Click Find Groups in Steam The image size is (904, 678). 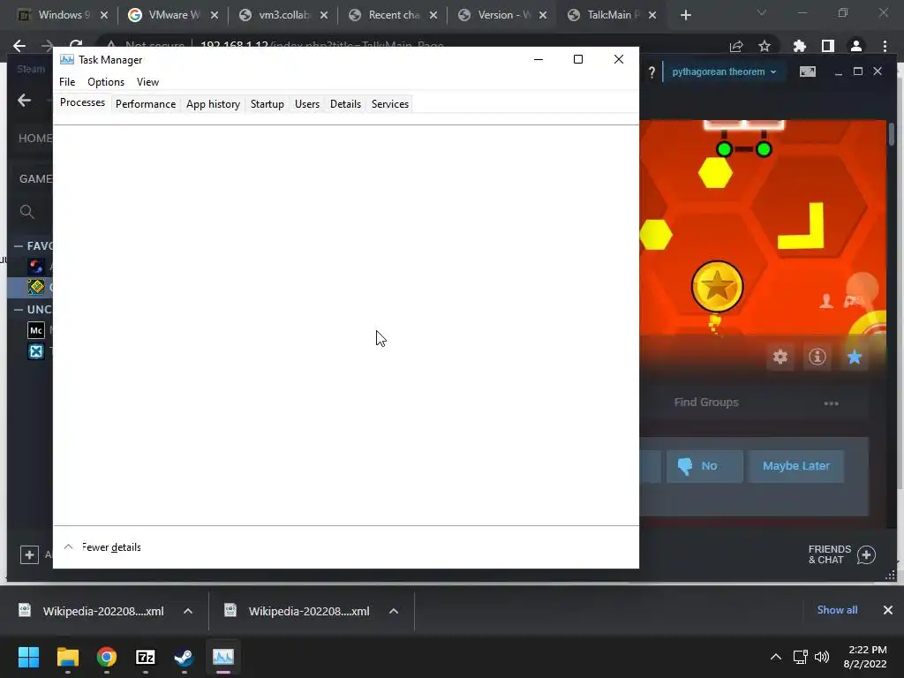coord(706,402)
